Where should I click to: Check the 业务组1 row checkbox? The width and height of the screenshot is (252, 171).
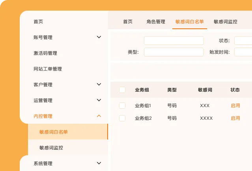122,106
